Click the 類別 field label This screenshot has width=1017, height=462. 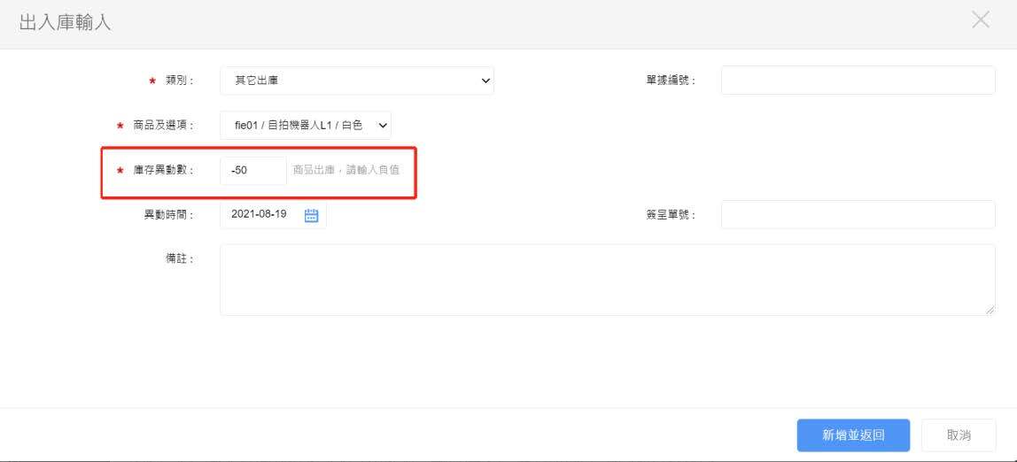tap(179, 81)
